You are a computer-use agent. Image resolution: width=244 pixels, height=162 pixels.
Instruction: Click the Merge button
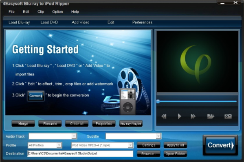tap(23, 123)
